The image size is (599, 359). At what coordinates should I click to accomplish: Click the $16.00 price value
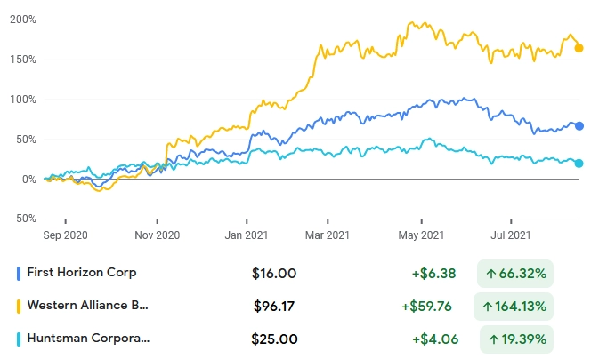click(x=274, y=273)
